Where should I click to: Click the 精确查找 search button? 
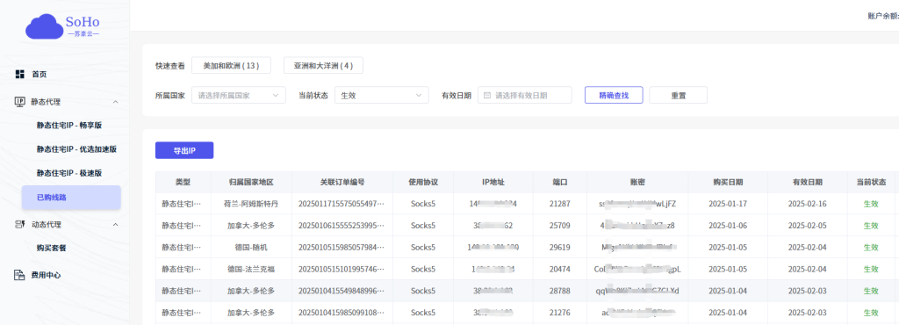coord(614,95)
